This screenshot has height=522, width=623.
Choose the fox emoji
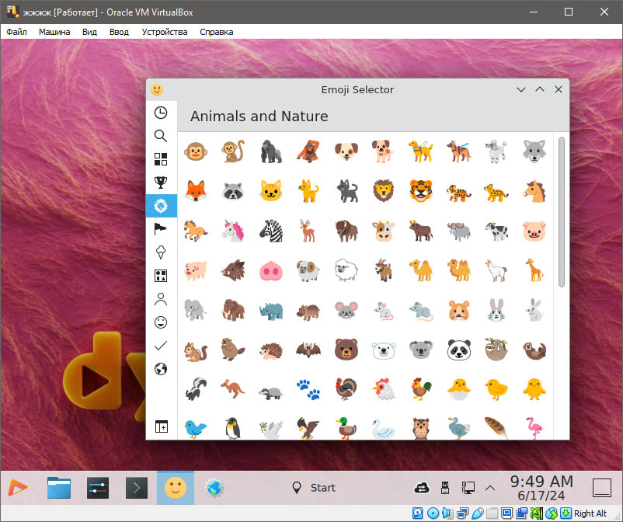click(196, 191)
